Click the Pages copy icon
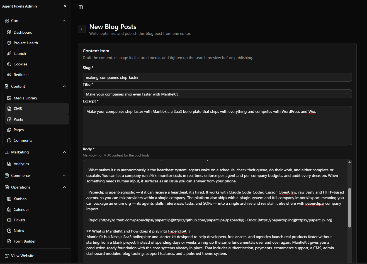The width and height of the screenshot is (367, 264). click(x=9, y=130)
